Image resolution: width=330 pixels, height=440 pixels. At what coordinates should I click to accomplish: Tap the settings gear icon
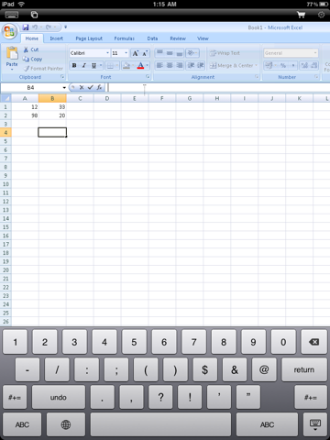tap(321, 15)
